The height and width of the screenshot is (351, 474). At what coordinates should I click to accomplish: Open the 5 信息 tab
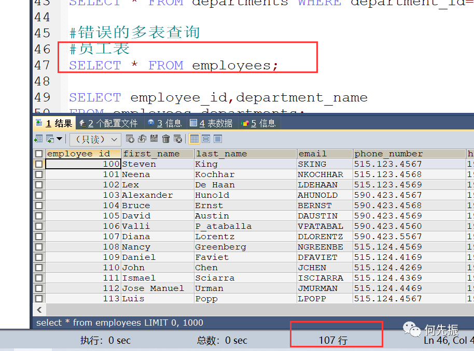click(259, 123)
